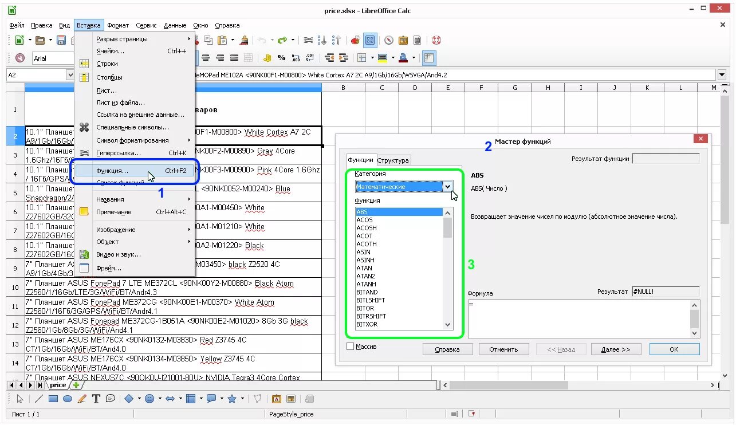Click the Sort descending icon

(337, 40)
